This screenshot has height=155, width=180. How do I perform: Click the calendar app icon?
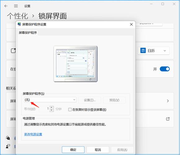click(x=143, y=51)
